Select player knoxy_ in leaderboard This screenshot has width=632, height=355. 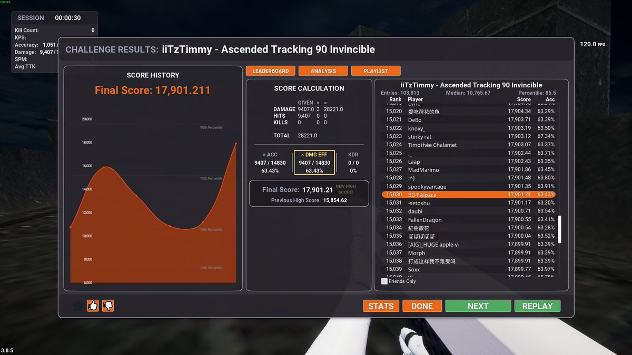click(x=469, y=128)
